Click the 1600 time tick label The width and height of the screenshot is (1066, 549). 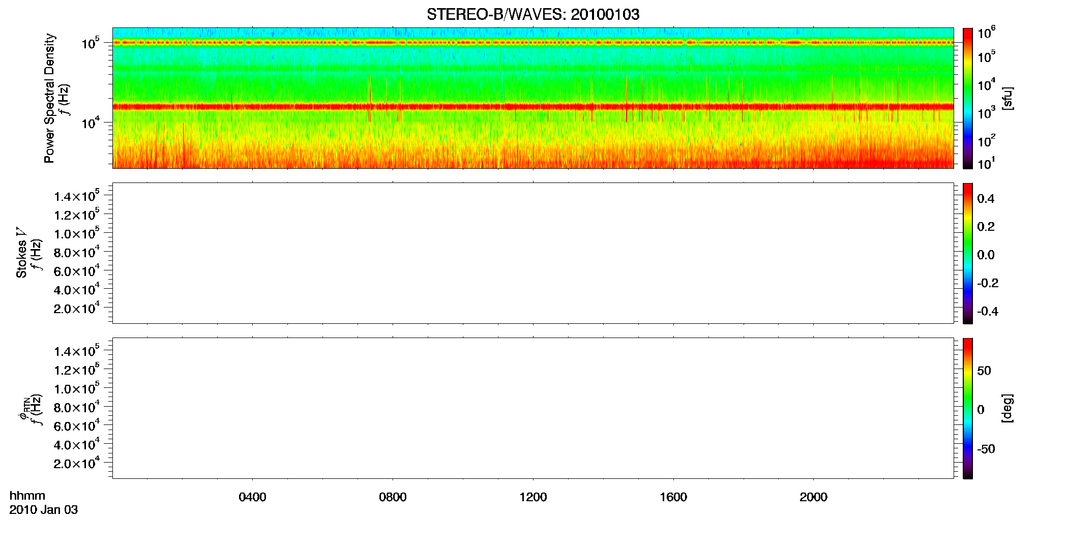(x=673, y=497)
